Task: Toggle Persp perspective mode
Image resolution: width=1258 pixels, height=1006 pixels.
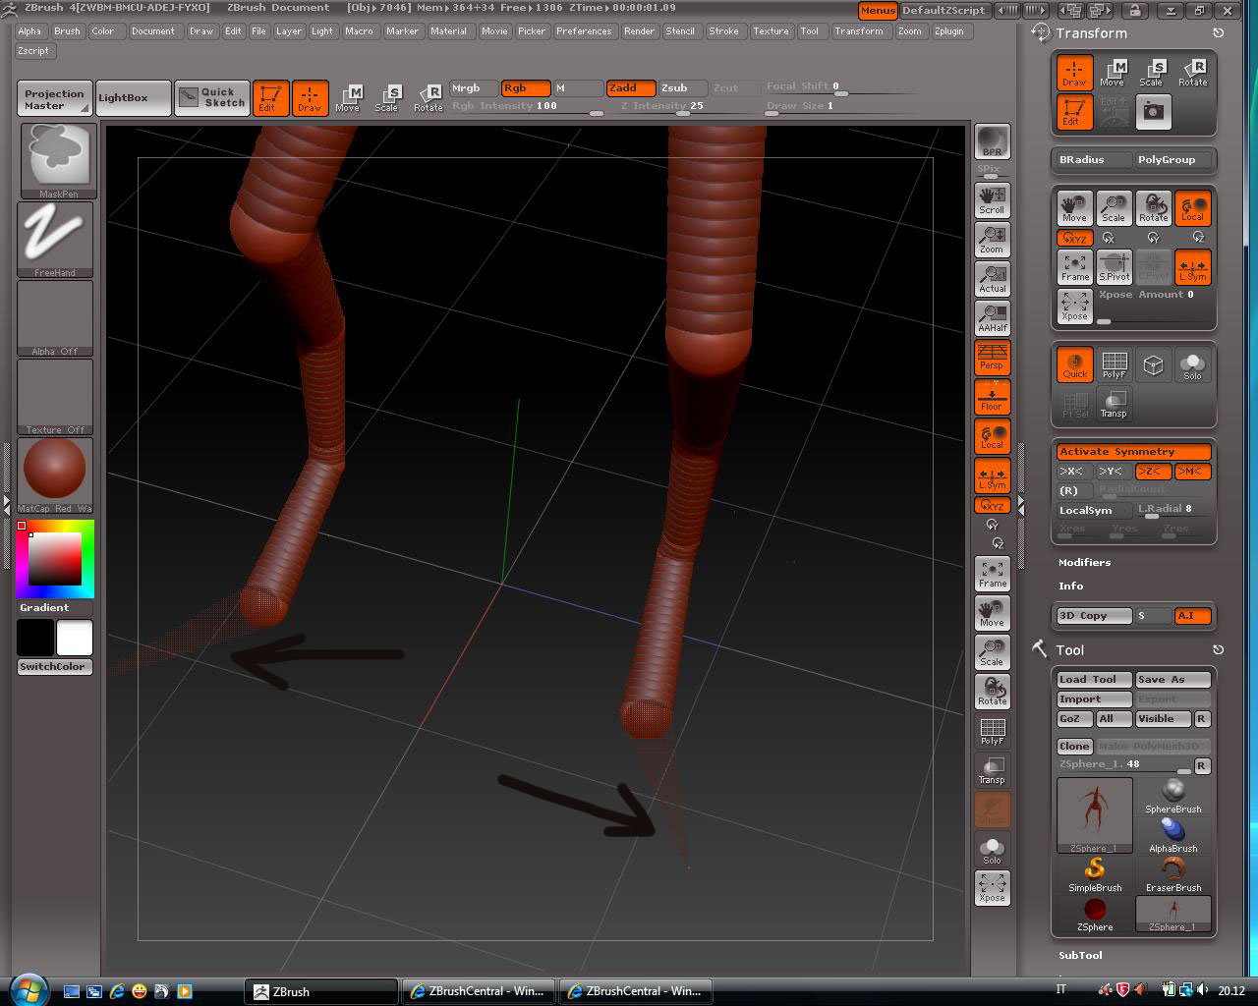Action: click(992, 358)
